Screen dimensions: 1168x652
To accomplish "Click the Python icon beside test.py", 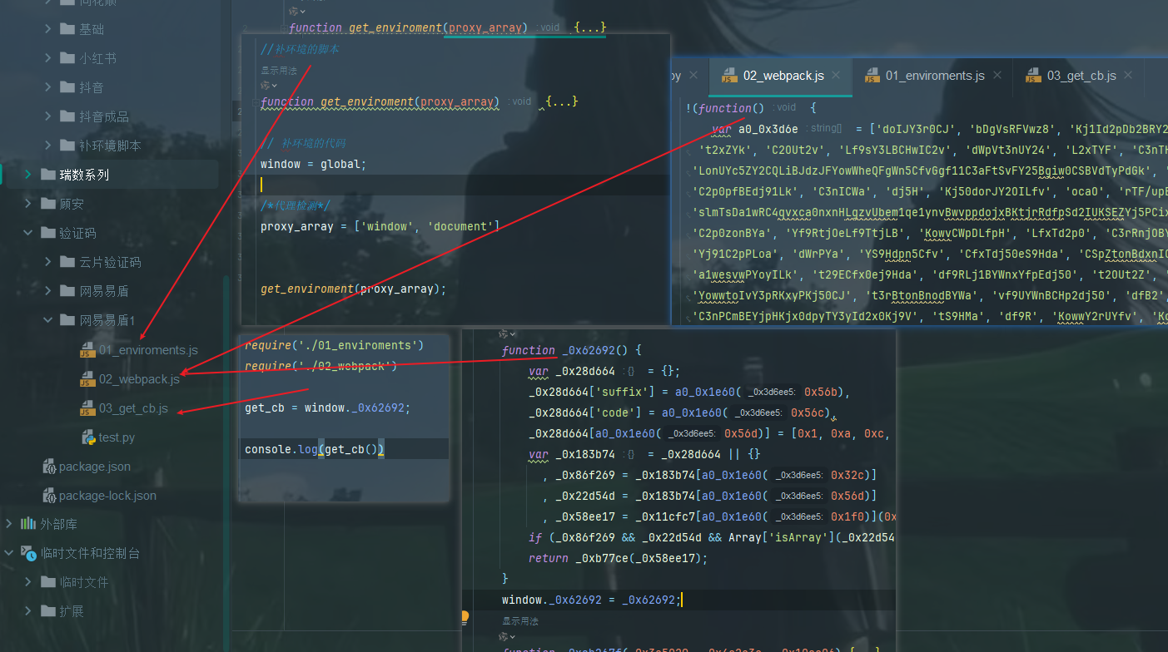I will tap(87, 437).
